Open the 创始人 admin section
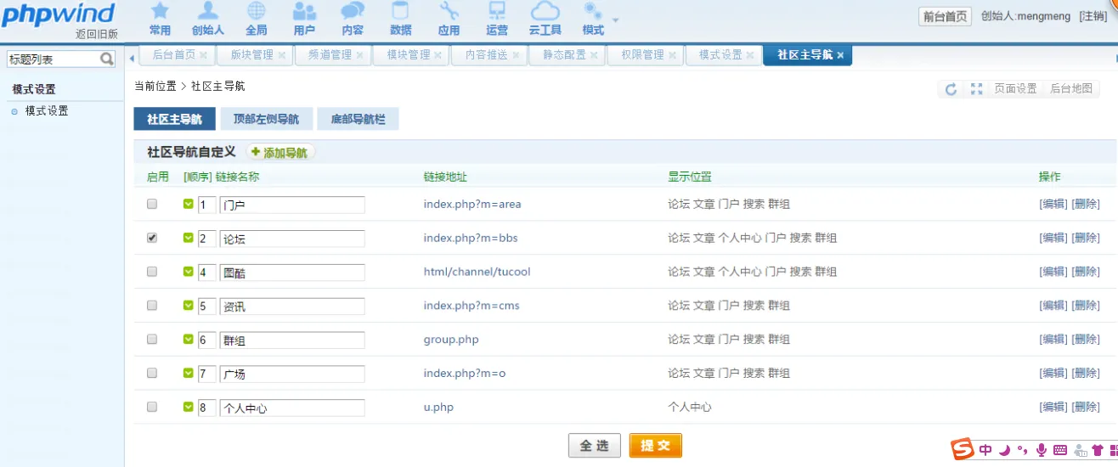 click(207, 20)
